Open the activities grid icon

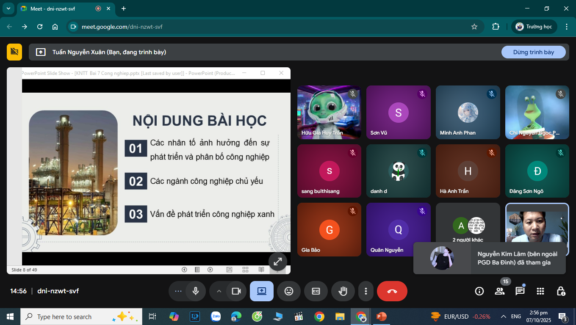tap(540, 291)
